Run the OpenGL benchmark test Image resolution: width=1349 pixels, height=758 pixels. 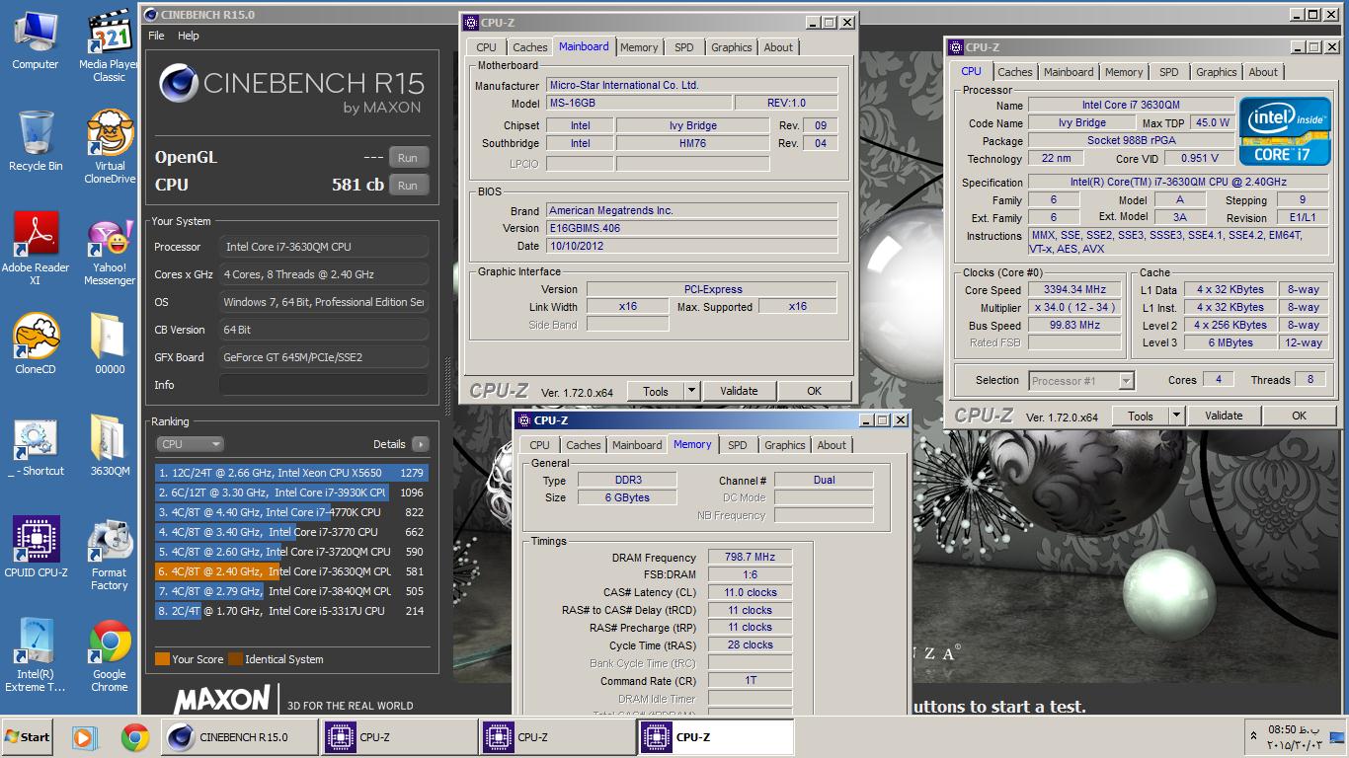click(408, 157)
